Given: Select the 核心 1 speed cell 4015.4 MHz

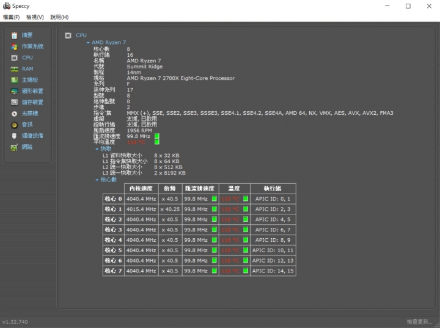Looking at the screenshot, I should [x=141, y=210].
